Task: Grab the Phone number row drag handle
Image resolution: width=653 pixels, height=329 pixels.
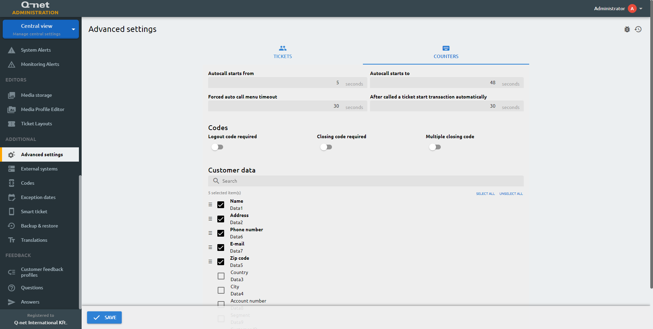Action: [x=210, y=233]
